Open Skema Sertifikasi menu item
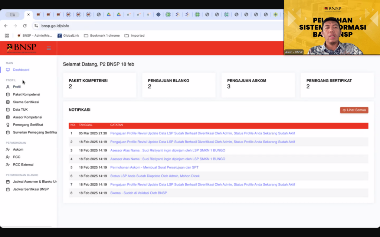 [x=26, y=102]
